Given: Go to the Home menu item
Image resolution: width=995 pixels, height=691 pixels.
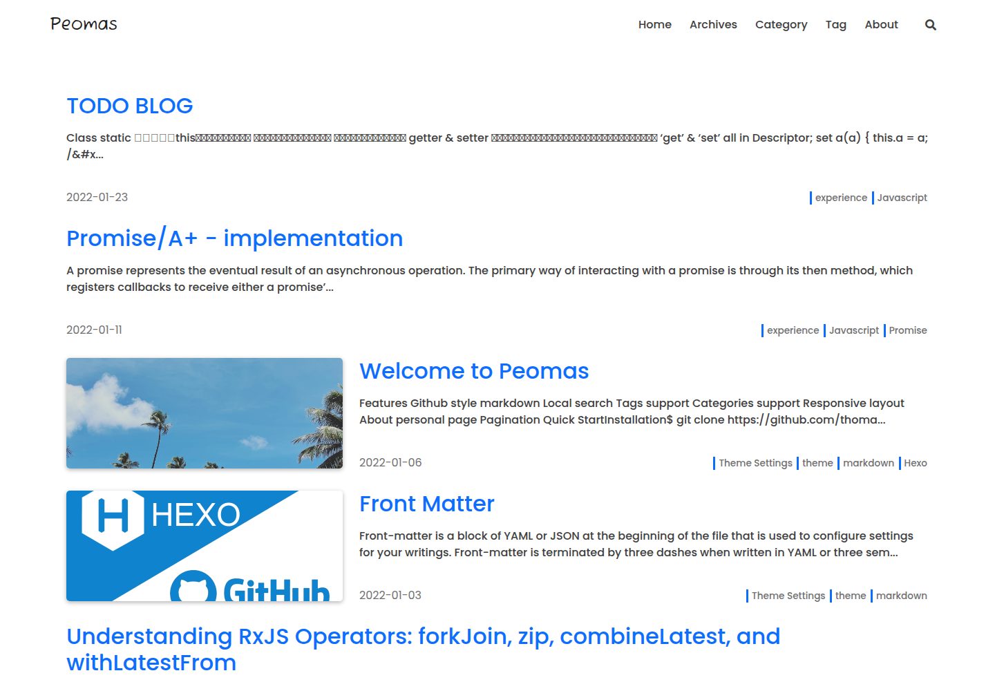Looking at the screenshot, I should pyautogui.click(x=655, y=24).
